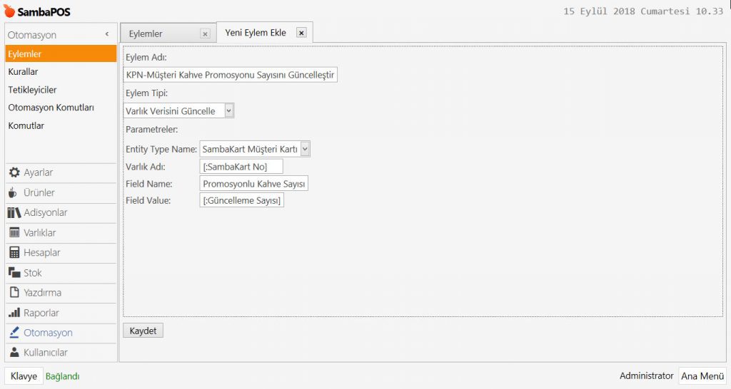
Task: Click the Field Value input field
Action: pos(242,201)
